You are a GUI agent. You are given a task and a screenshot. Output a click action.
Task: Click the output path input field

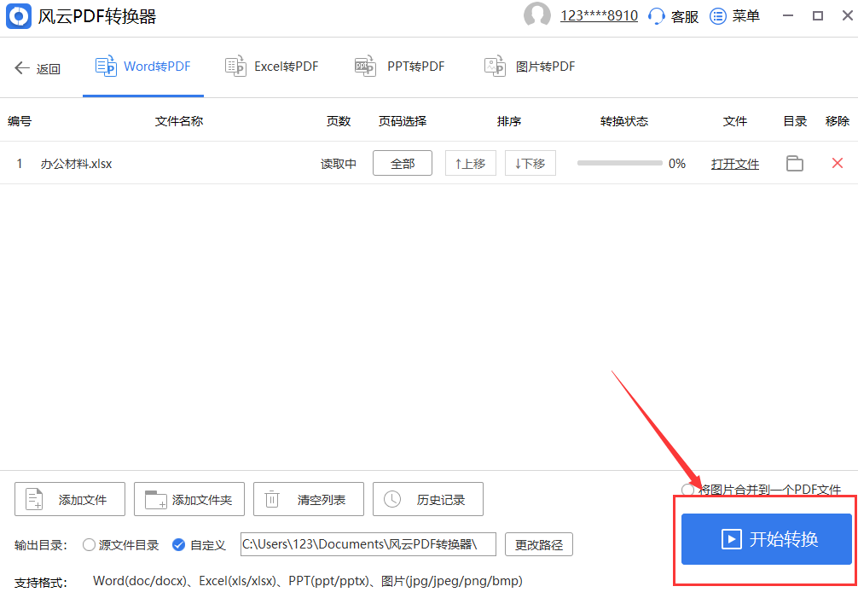[368, 544]
